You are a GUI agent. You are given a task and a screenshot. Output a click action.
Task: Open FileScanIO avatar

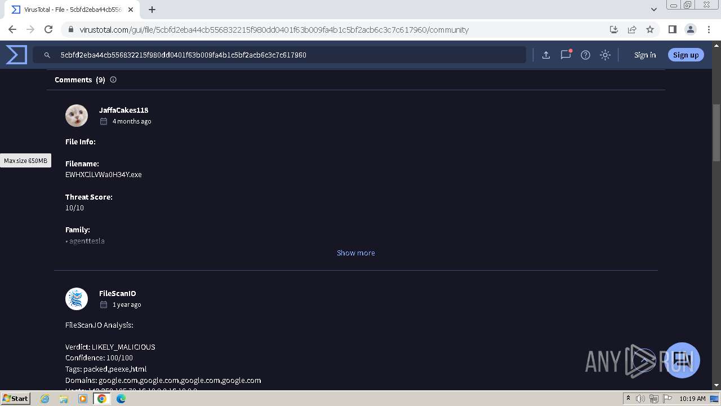pyautogui.click(x=77, y=299)
